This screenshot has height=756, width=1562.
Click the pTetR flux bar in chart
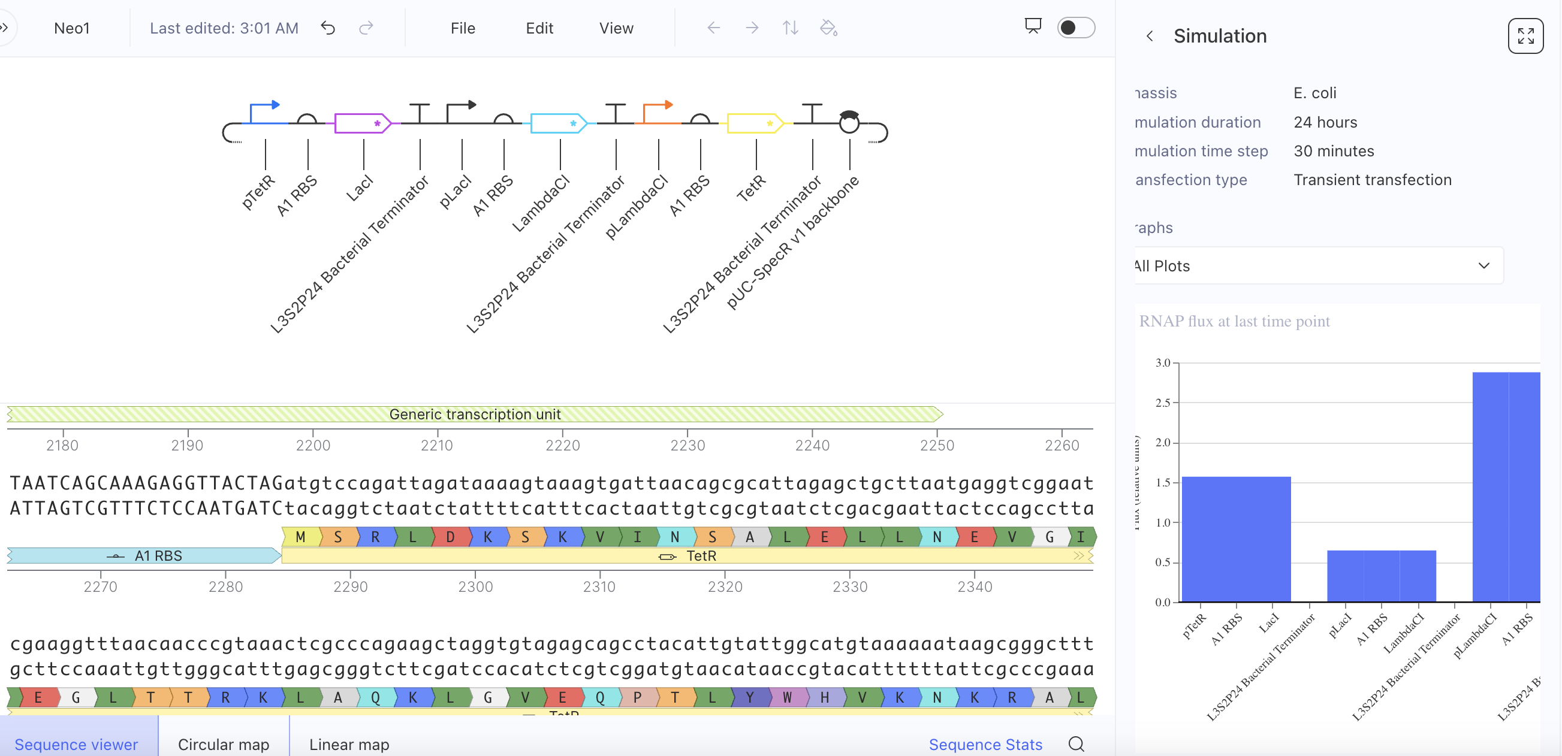[1199, 539]
